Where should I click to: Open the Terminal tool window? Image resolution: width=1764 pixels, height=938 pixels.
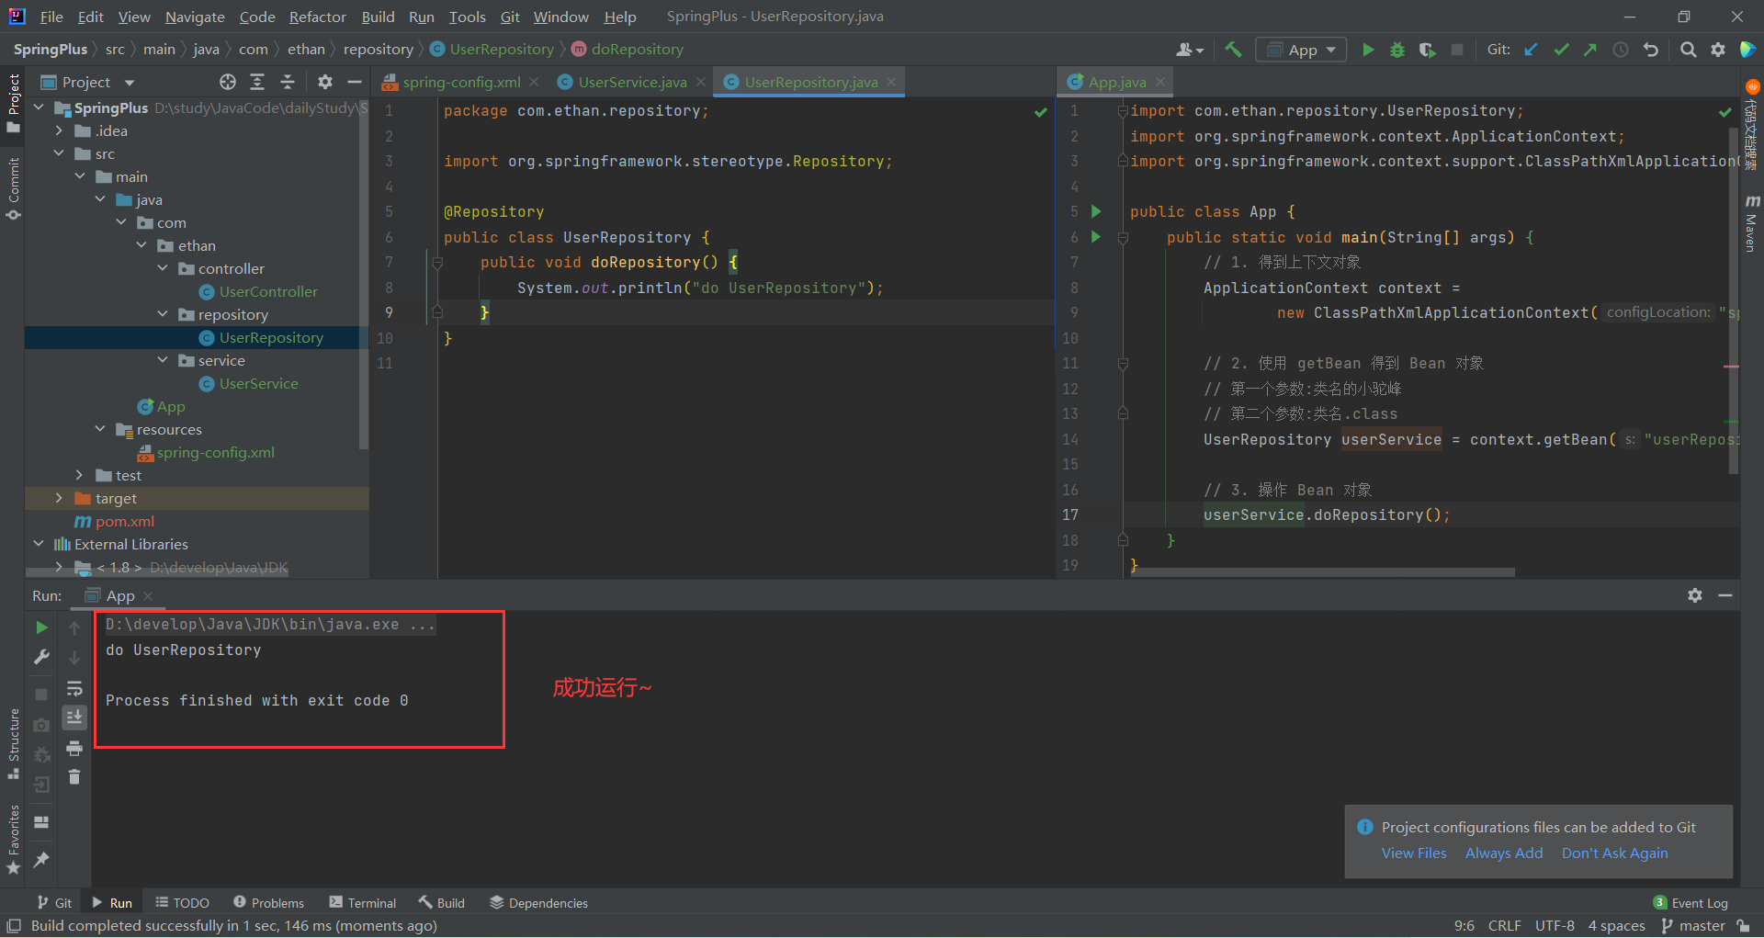tap(362, 903)
